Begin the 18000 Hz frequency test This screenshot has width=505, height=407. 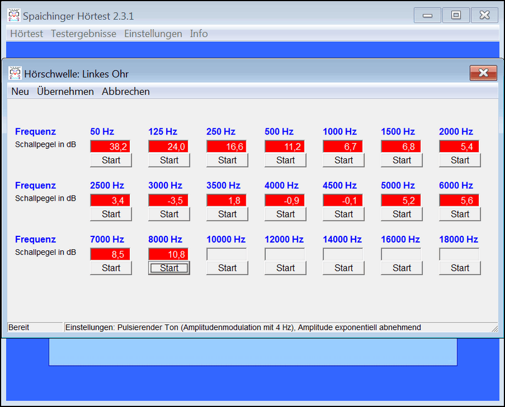click(x=460, y=268)
